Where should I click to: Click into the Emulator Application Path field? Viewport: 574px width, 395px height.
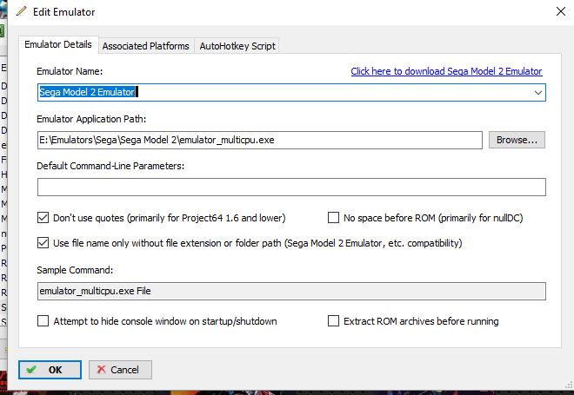click(259, 140)
